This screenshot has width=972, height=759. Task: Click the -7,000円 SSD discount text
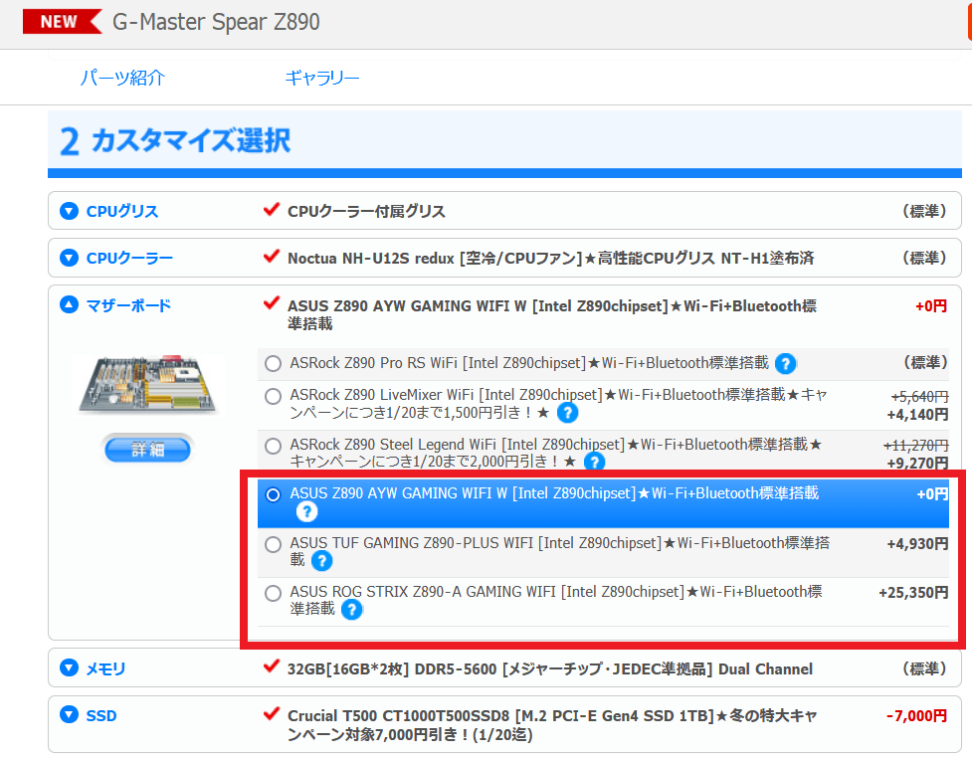[x=916, y=715]
